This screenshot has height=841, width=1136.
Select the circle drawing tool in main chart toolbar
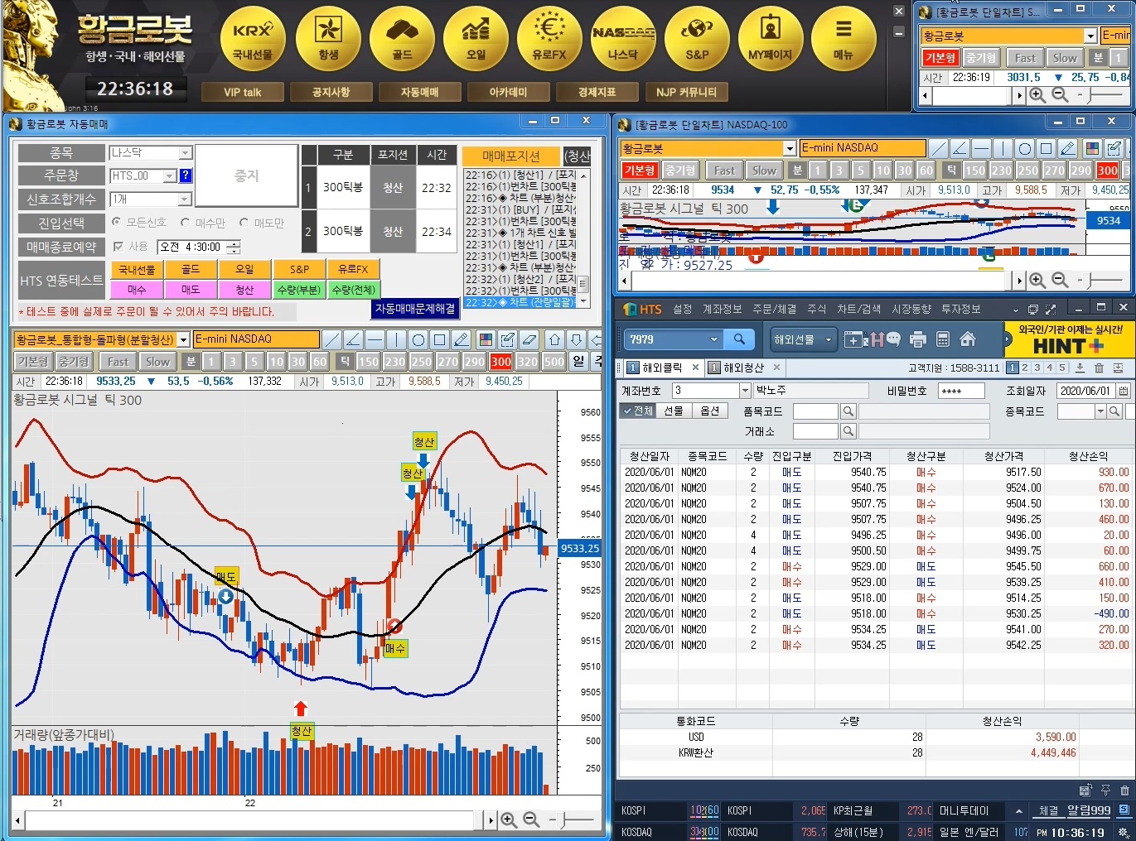click(418, 339)
